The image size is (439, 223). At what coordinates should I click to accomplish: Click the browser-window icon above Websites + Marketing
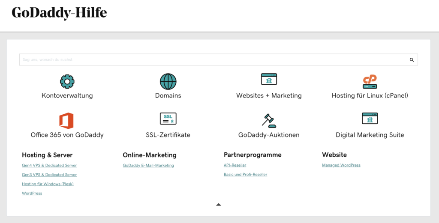(269, 79)
